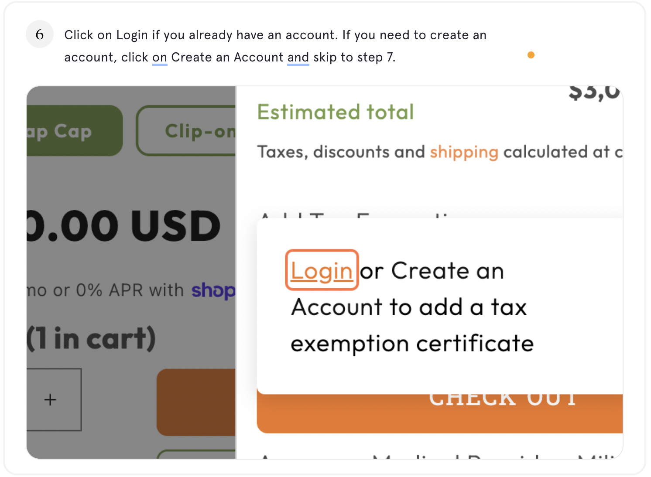651x477 pixels.
Task: Click the "Taxes, discounts and" text
Action: pos(341,152)
